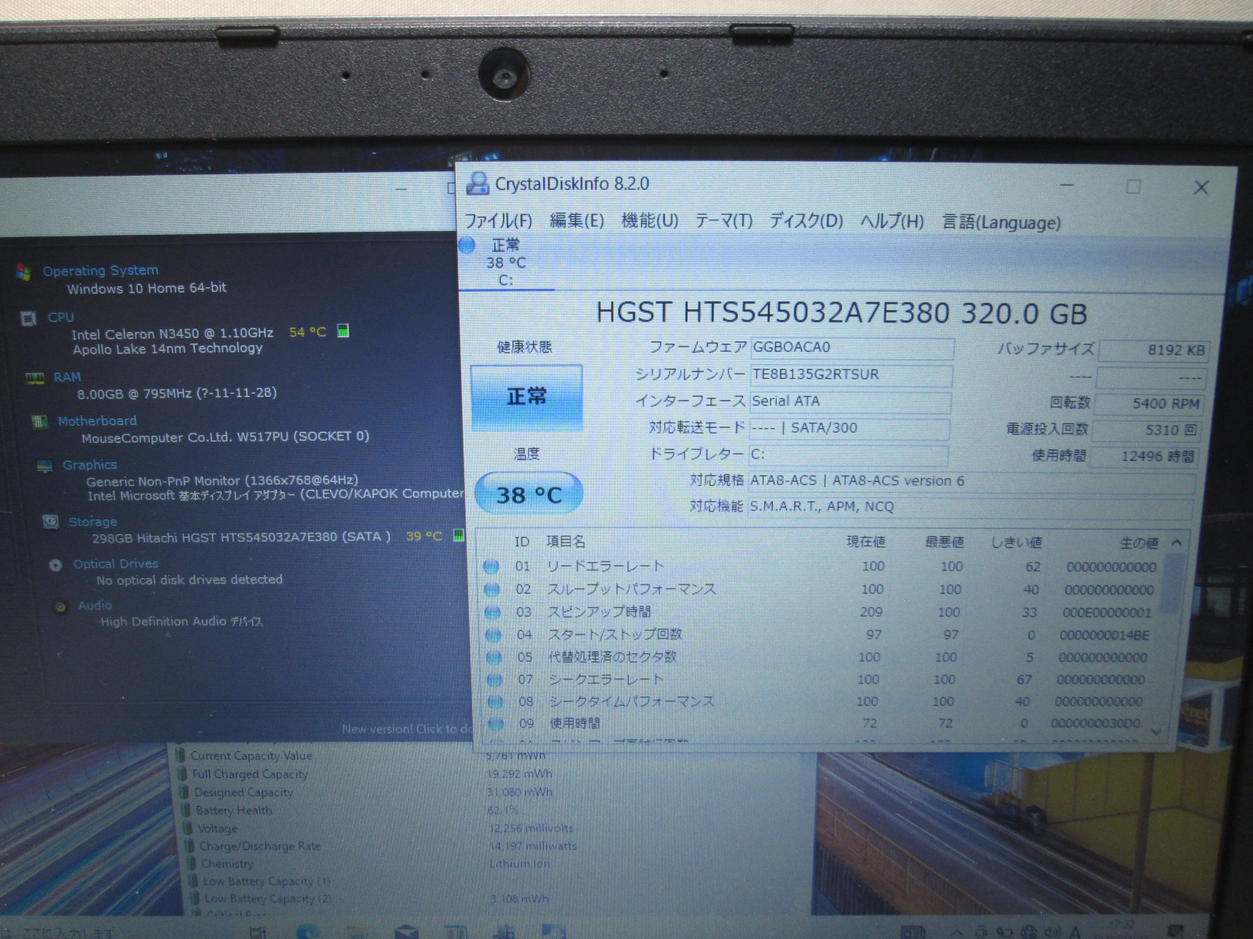Image resolution: width=1253 pixels, height=939 pixels.
Task: Click the CPU chip icon
Action: click(x=28, y=318)
